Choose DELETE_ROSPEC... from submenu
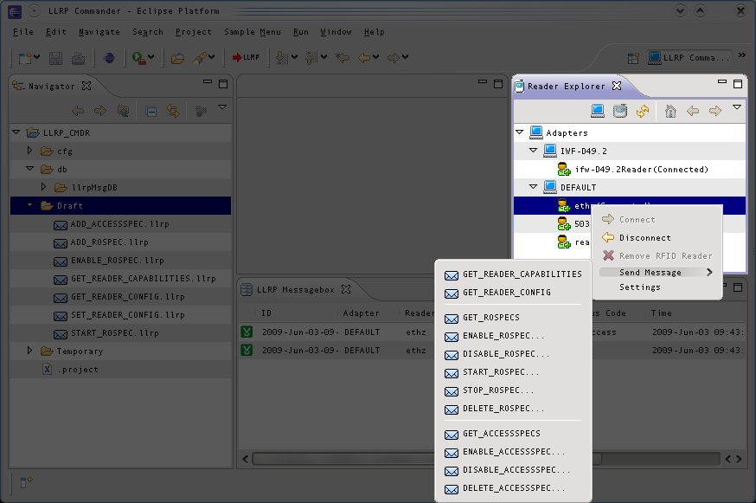 click(x=513, y=409)
